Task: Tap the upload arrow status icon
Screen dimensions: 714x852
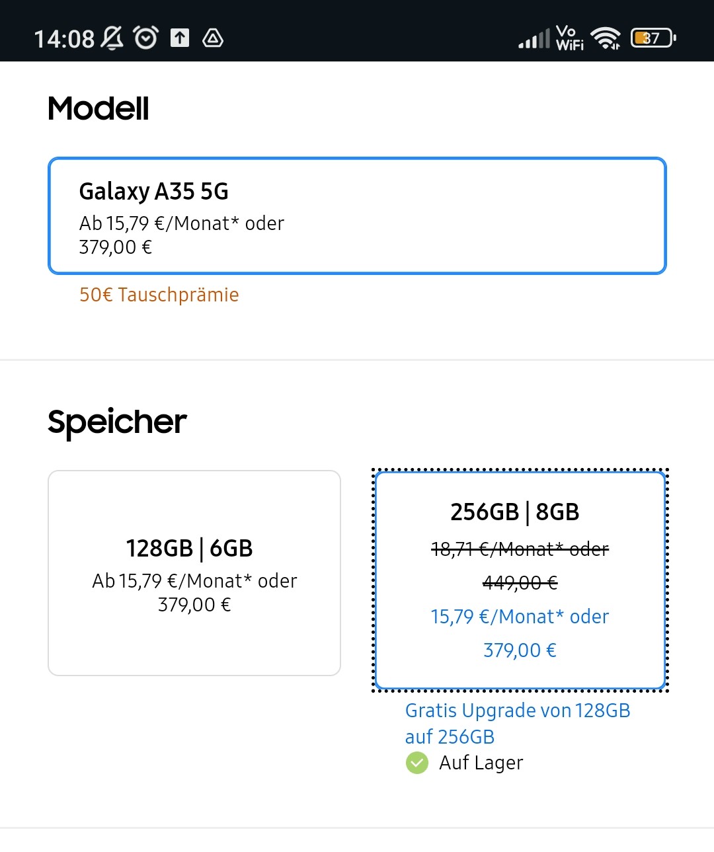Action: (180, 38)
